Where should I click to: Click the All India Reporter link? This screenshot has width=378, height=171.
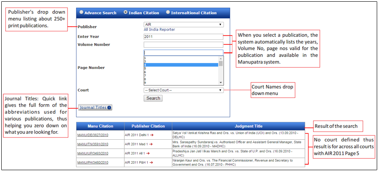pyautogui.click(x=159, y=30)
